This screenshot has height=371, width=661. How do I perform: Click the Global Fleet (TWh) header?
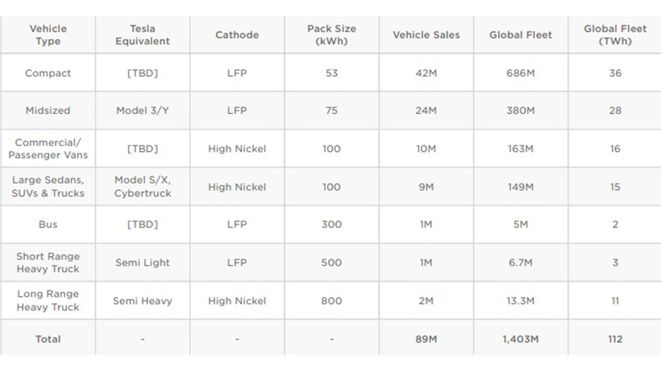[x=615, y=35]
